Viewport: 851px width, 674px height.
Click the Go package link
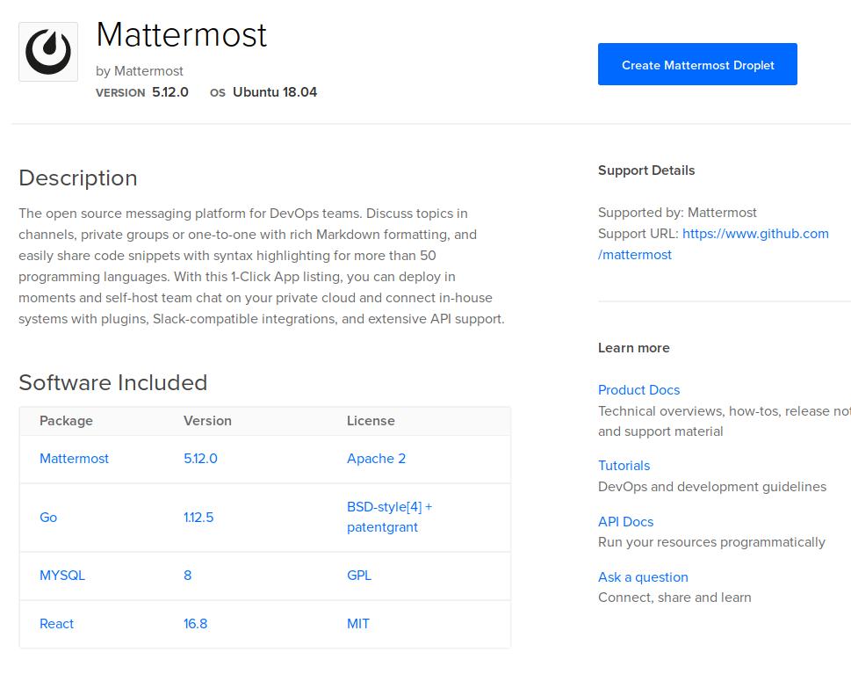(x=48, y=517)
